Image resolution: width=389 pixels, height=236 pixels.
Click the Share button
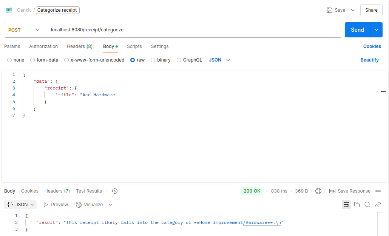371,10
